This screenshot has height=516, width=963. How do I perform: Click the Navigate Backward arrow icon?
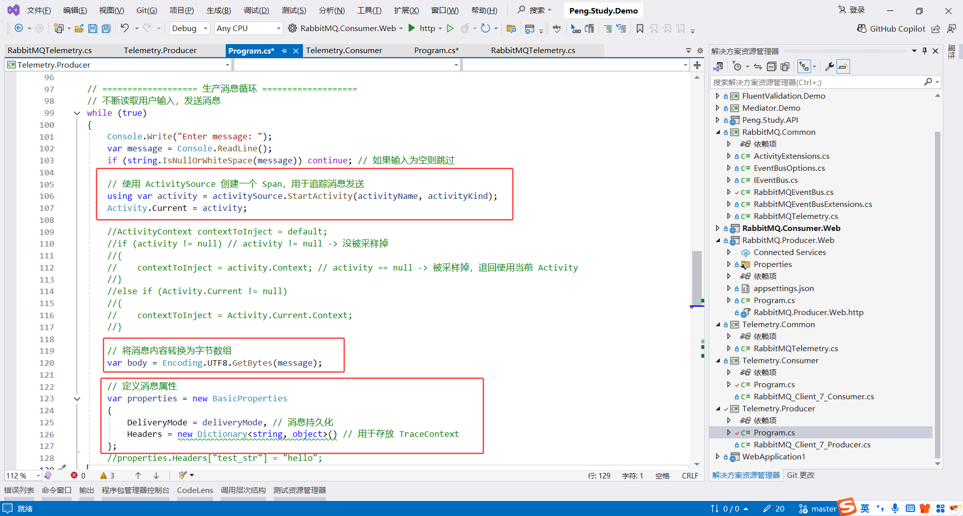(x=19, y=29)
